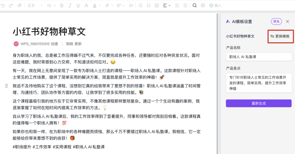Click the document title 小红书好物种草文
295x154 pixels.
point(49,31)
